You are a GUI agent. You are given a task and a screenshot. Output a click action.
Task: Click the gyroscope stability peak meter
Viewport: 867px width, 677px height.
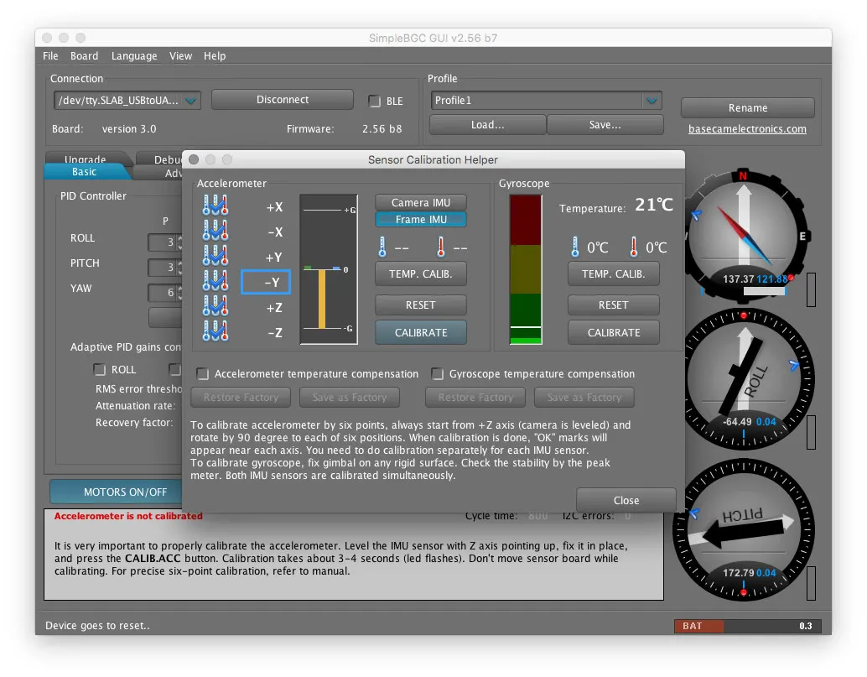[x=527, y=270]
